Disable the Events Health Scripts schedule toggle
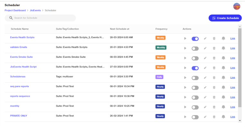 click(195, 39)
